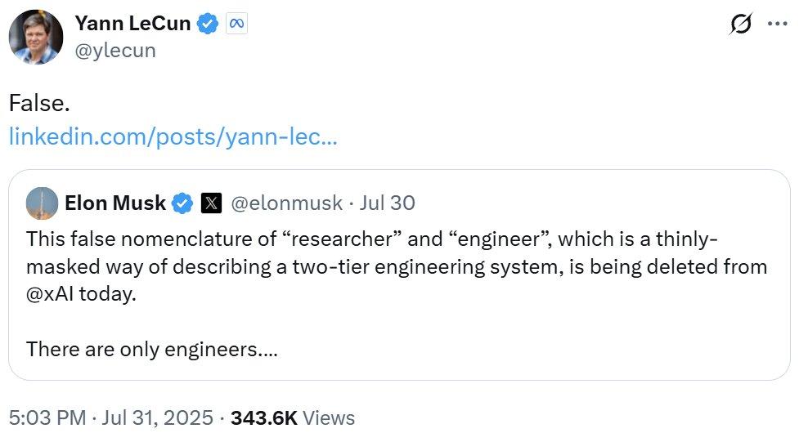Open the three-dot More options menu
808x442 pixels.
pyautogui.click(x=777, y=25)
